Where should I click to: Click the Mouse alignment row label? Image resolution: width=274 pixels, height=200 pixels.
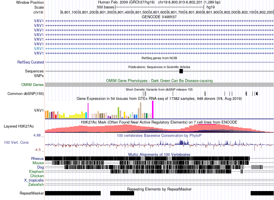point(38,163)
